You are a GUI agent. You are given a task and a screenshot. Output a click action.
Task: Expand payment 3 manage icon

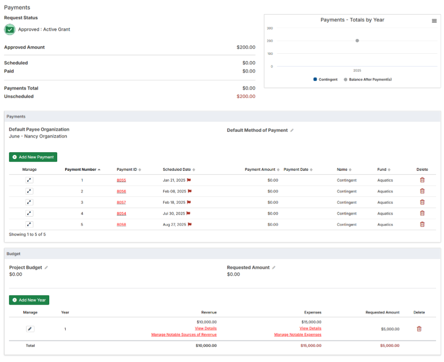coord(29,202)
